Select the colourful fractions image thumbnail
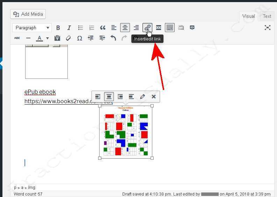 [x=126, y=132]
